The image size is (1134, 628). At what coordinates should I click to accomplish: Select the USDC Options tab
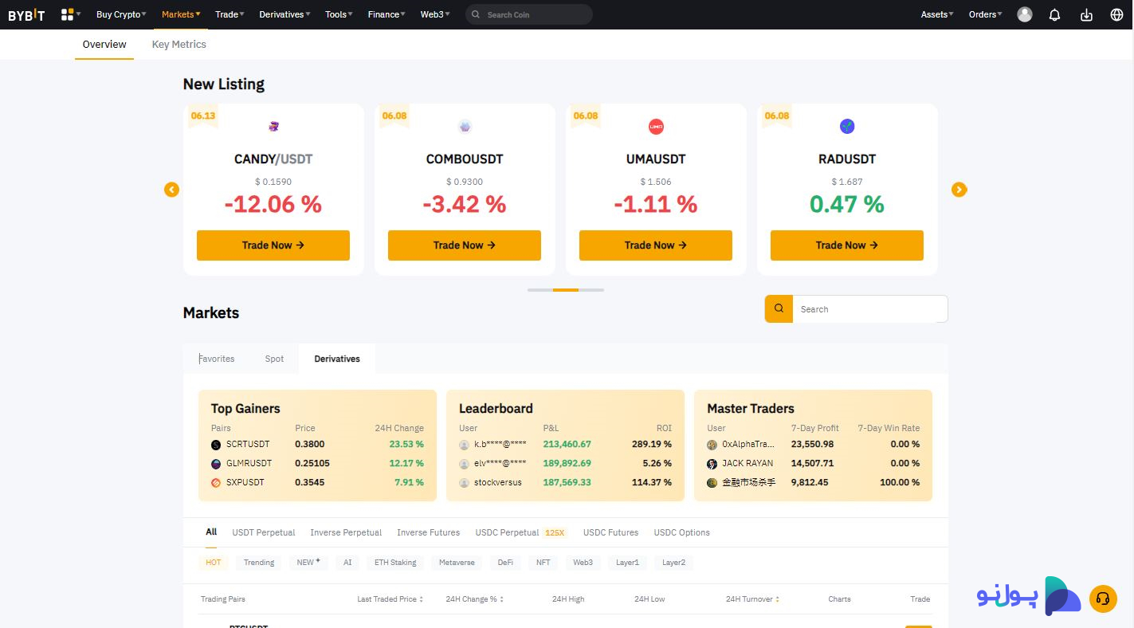[681, 532]
